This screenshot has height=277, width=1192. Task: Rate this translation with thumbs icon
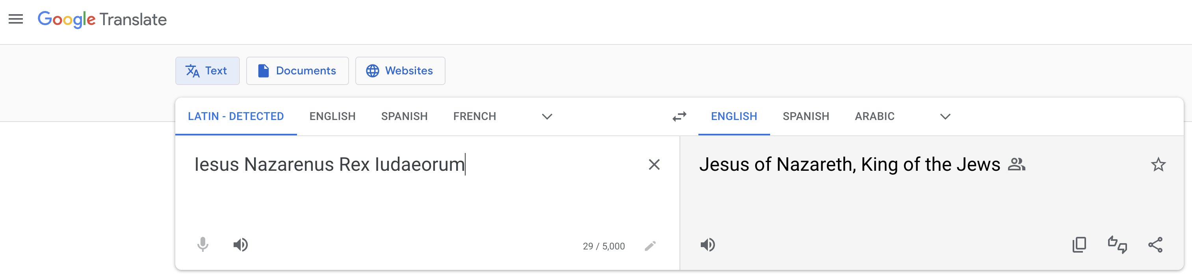point(1118,245)
